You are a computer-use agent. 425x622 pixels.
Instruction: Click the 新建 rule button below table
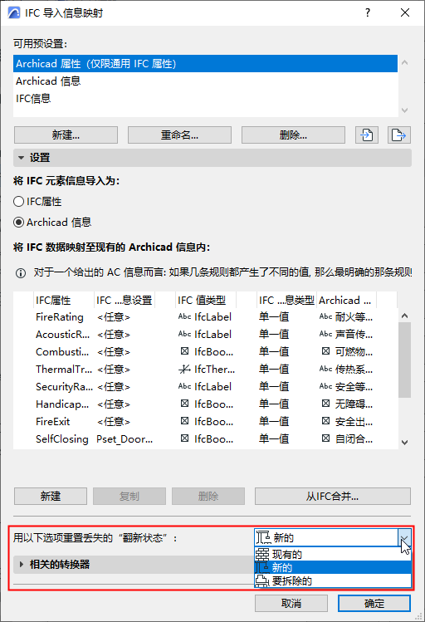[51, 497]
